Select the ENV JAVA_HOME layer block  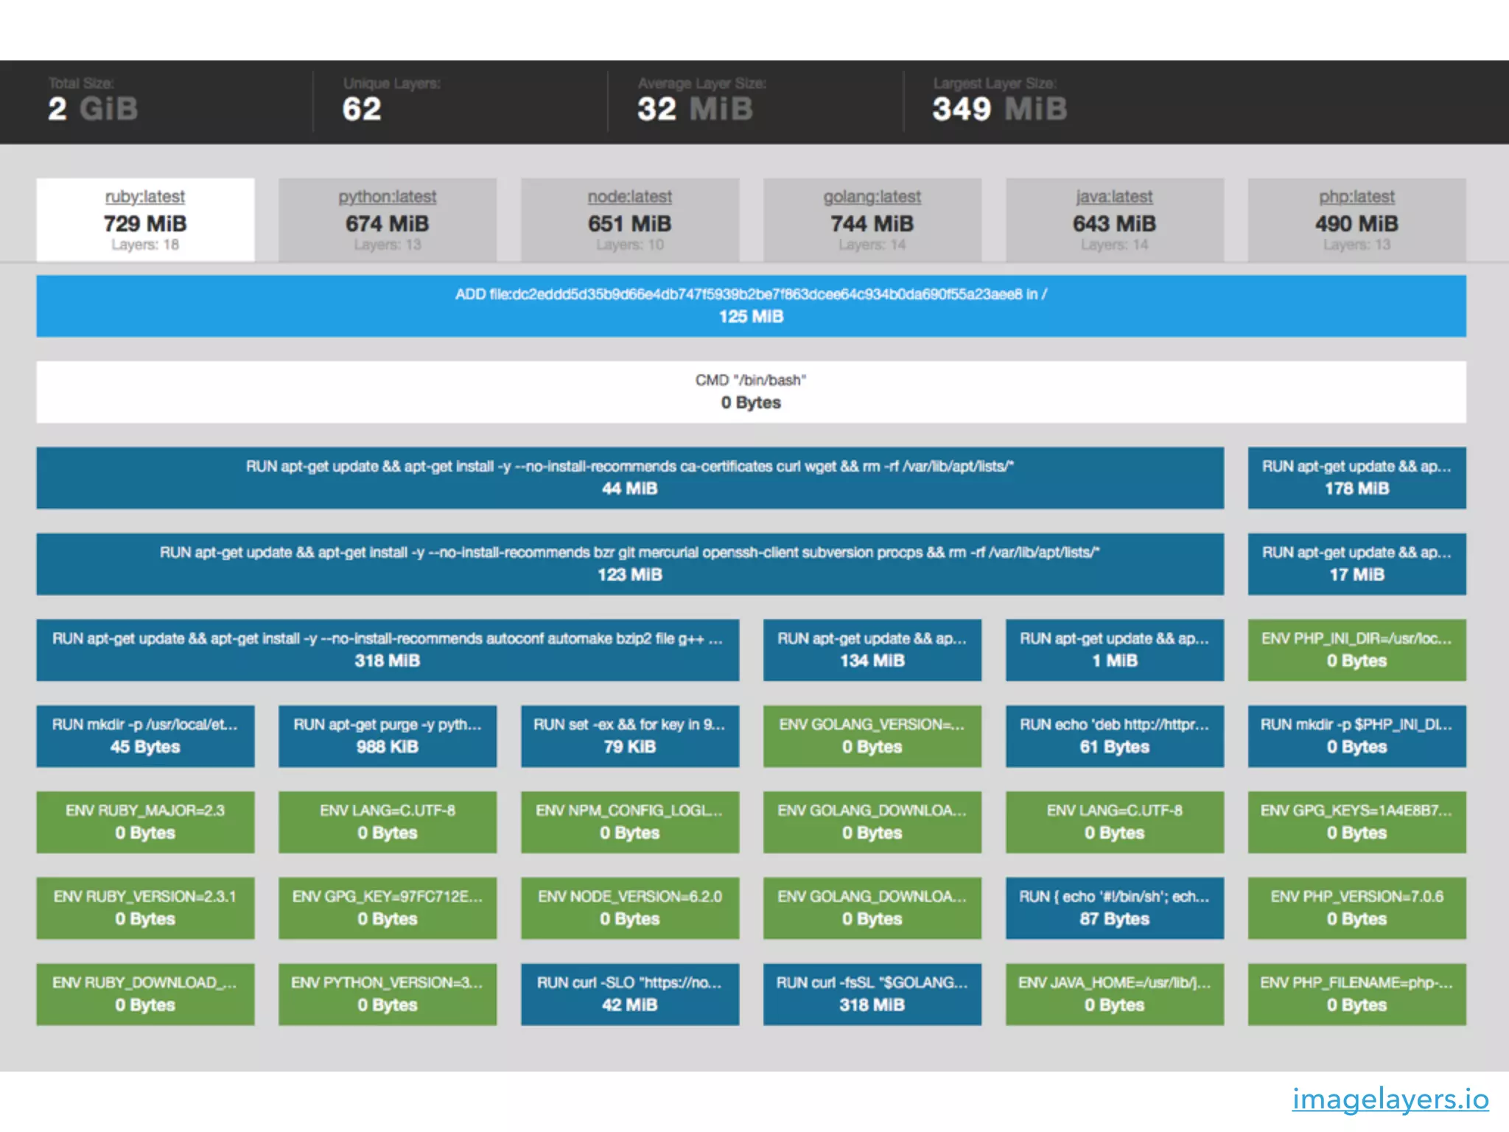[x=1114, y=994]
